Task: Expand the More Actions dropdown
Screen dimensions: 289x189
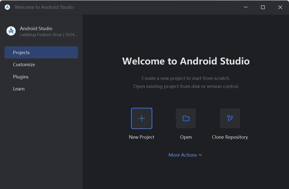Action: coord(185,155)
